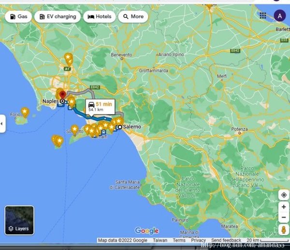This screenshot has height=250, width=290.
Task: Click the account avatar with letter A
Action: coord(279,15)
